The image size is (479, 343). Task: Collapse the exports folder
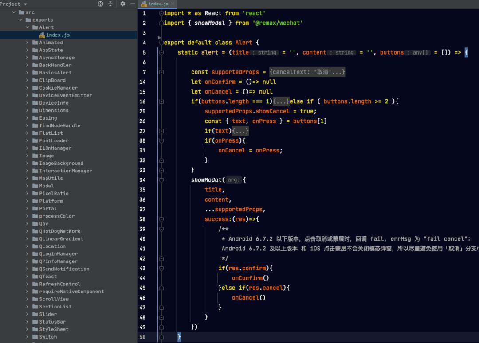click(20, 20)
